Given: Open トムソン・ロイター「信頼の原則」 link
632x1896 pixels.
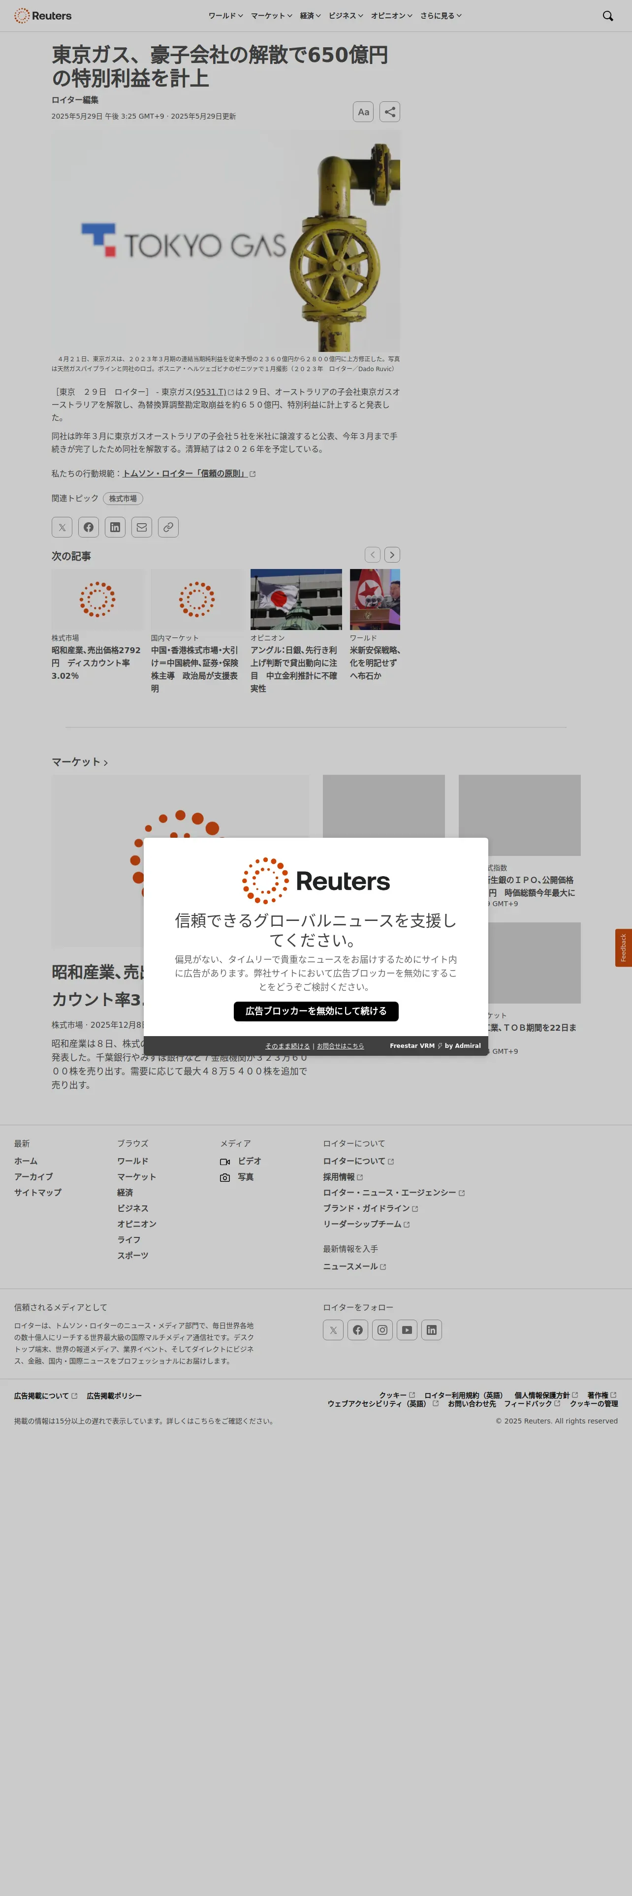Looking at the screenshot, I should (x=189, y=474).
